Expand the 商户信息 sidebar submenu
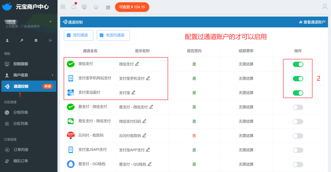This screenshot has height=172, width=331. 52,75
